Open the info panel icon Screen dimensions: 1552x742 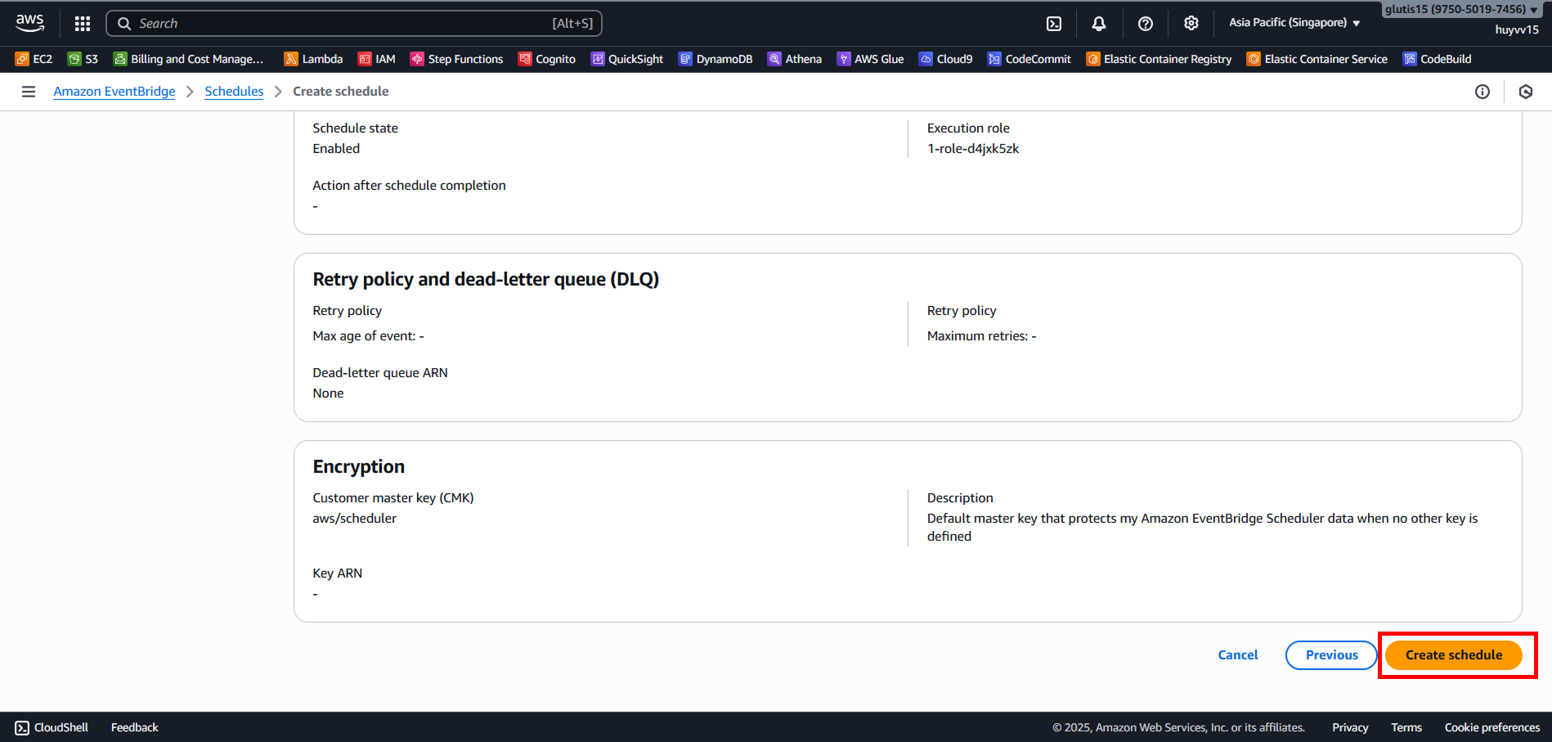(x=1482, y=92)
